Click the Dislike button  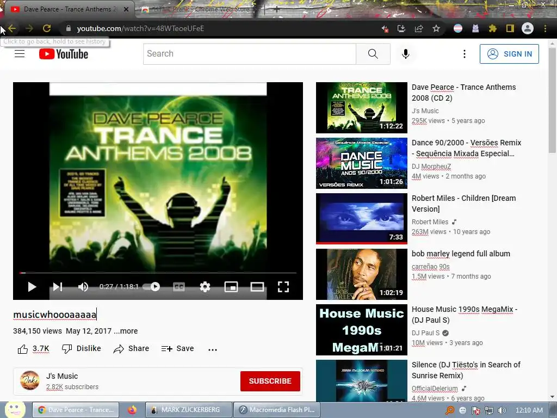click(82, 349)
